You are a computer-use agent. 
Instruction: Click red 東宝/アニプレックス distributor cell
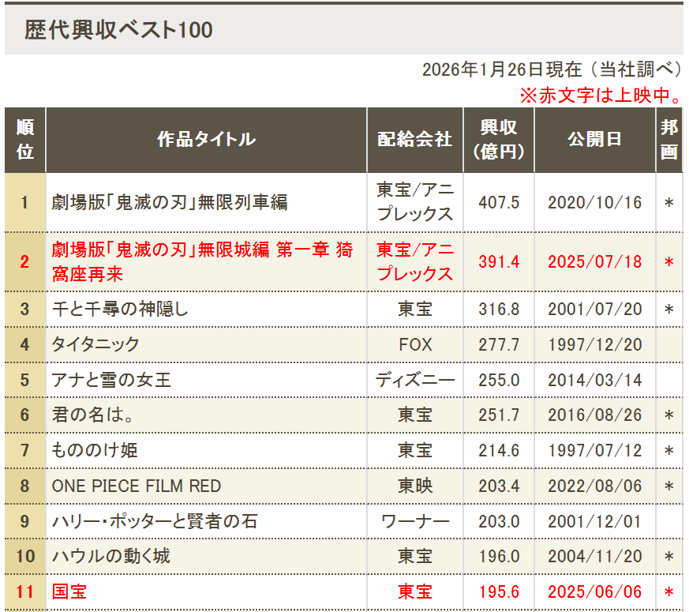[x=415, y=262]
